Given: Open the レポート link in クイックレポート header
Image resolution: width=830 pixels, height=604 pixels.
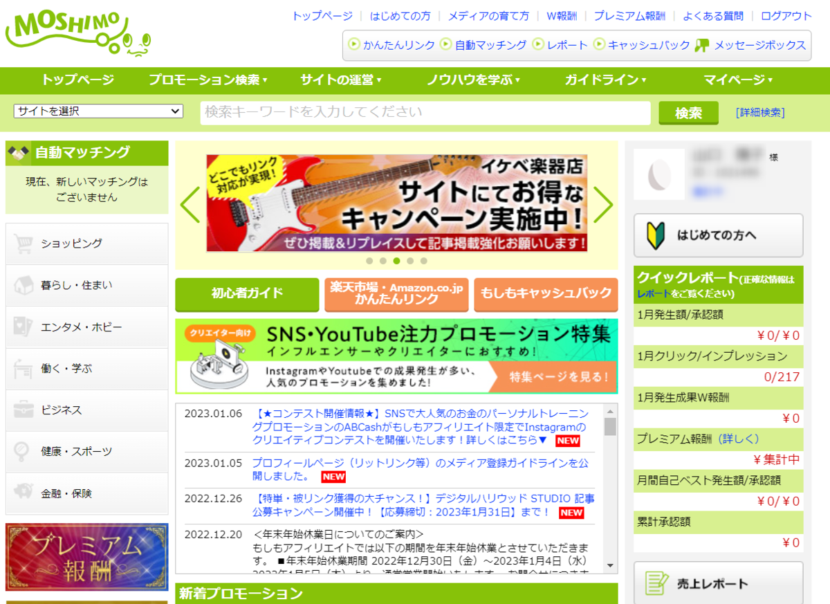Looking at the screenshot, I should (653, 293).
